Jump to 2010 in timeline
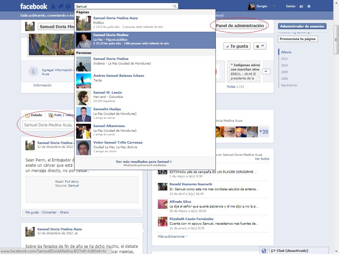 [x=284, y=65]
